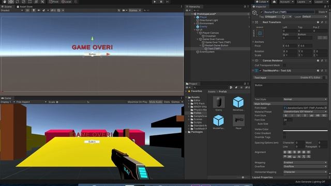331x186 pixels.
Task: Toggle scene lighting bulb icon
Action: [x=34, y=10]
